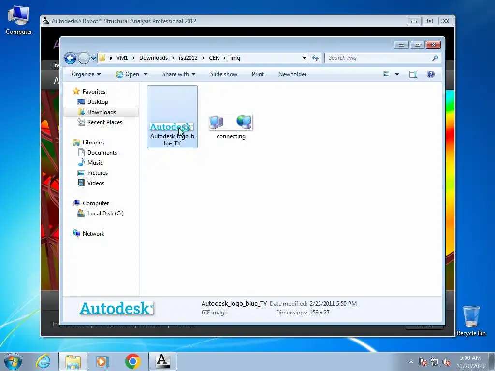Minimize the Explorer window
Image resolution: width=495 pixels, height=371 pixels.
(x=401, y=45)
